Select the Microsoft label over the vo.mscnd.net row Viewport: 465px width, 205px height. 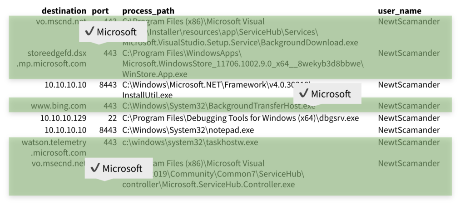tap(116, 32)
